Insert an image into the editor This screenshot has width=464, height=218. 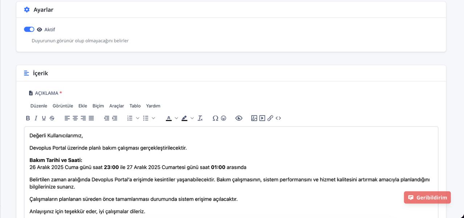(254, 118)
